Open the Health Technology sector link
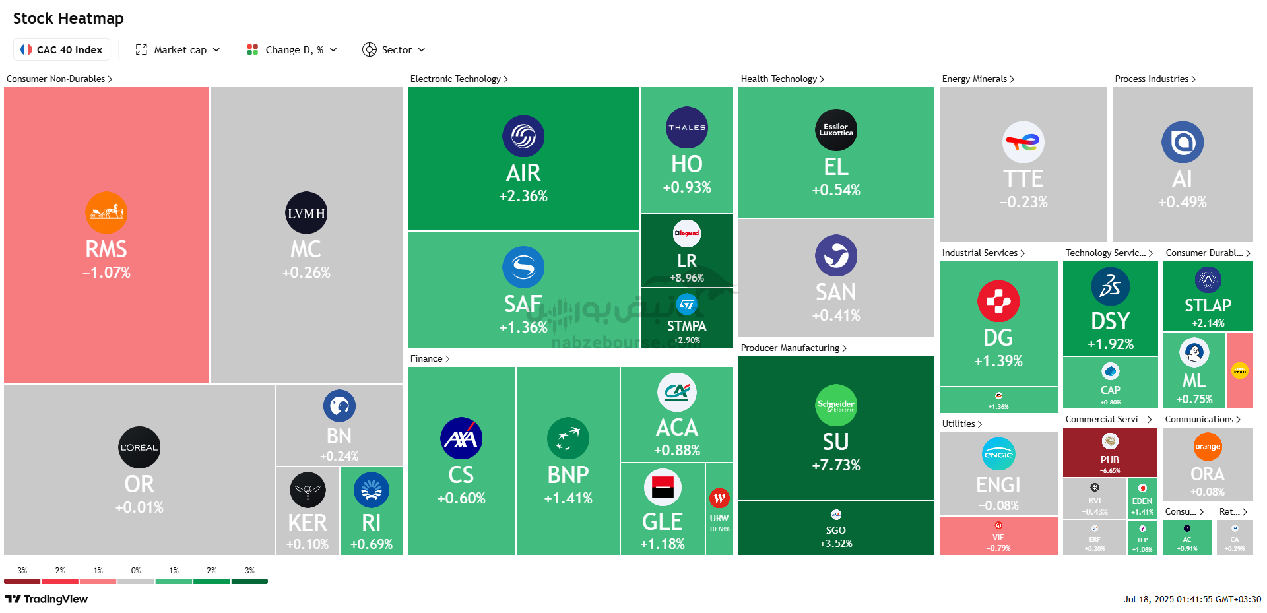Screen dimensions: 1267x613 pyautogui.click(x=783, y=79)
